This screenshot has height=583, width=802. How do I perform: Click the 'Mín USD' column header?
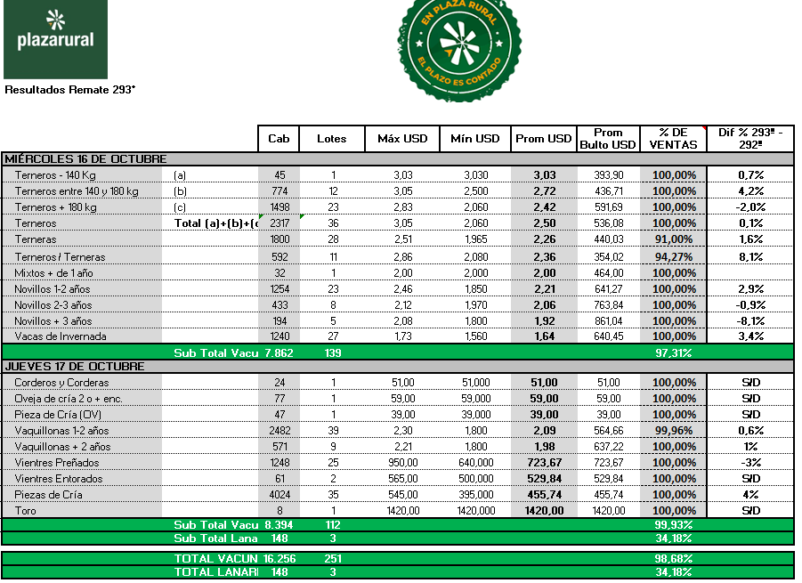475,139
